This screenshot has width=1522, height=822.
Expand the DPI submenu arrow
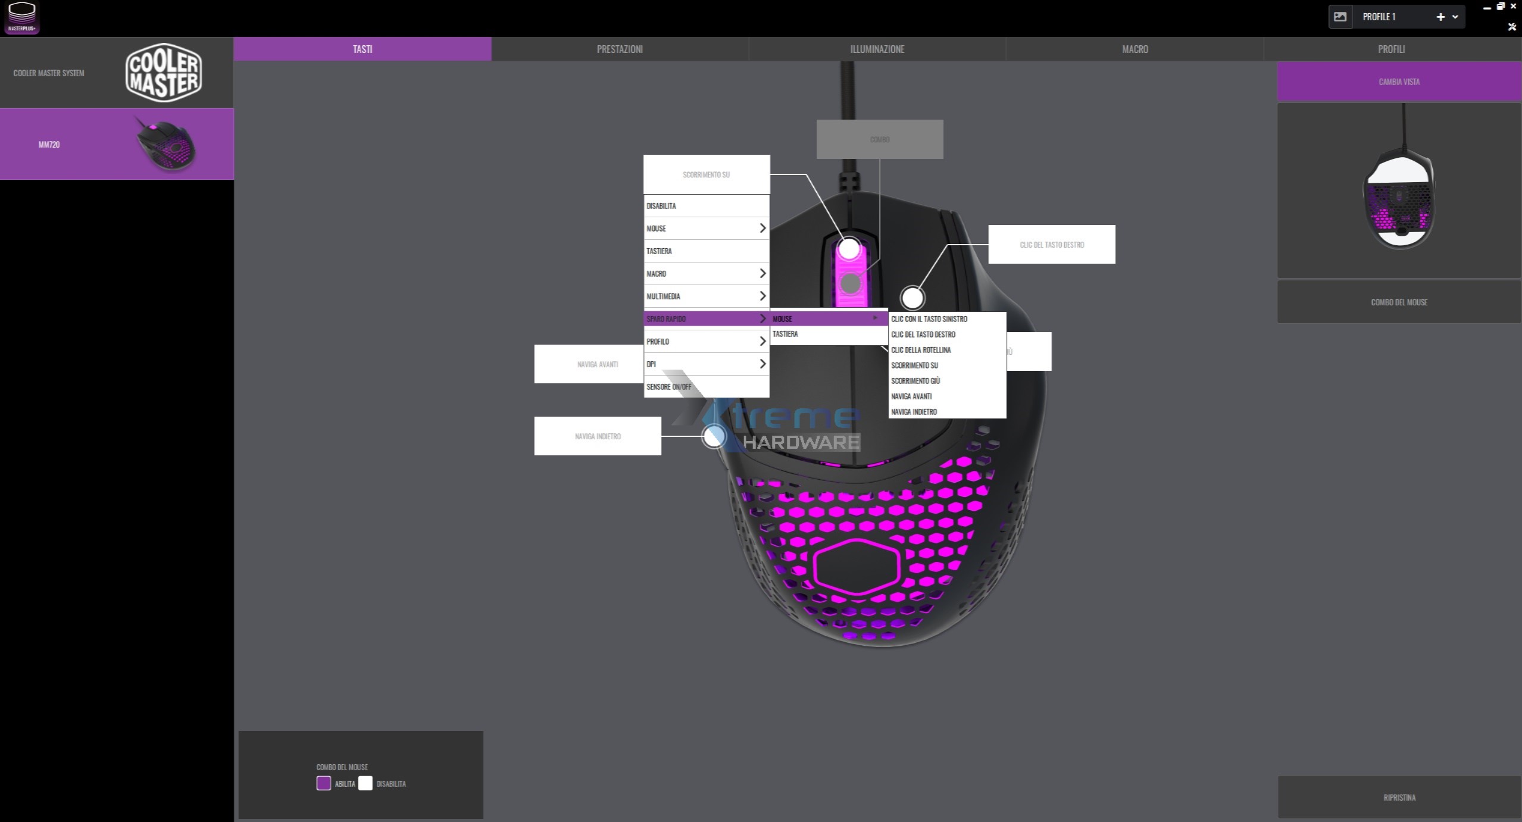[x=762, y=364]
